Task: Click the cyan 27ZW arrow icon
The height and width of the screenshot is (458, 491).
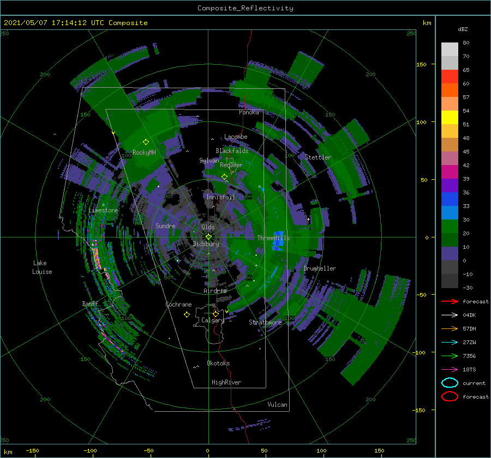Action: pos(450,343)
